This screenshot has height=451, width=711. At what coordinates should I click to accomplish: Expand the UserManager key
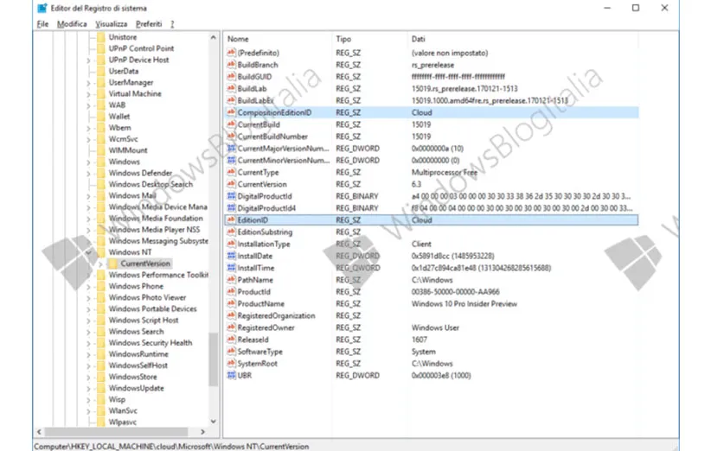tap(88, 83)
